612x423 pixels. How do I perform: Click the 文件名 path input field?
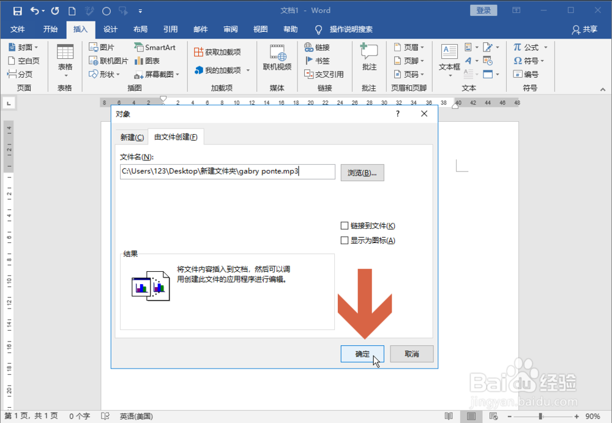[228, 171]
